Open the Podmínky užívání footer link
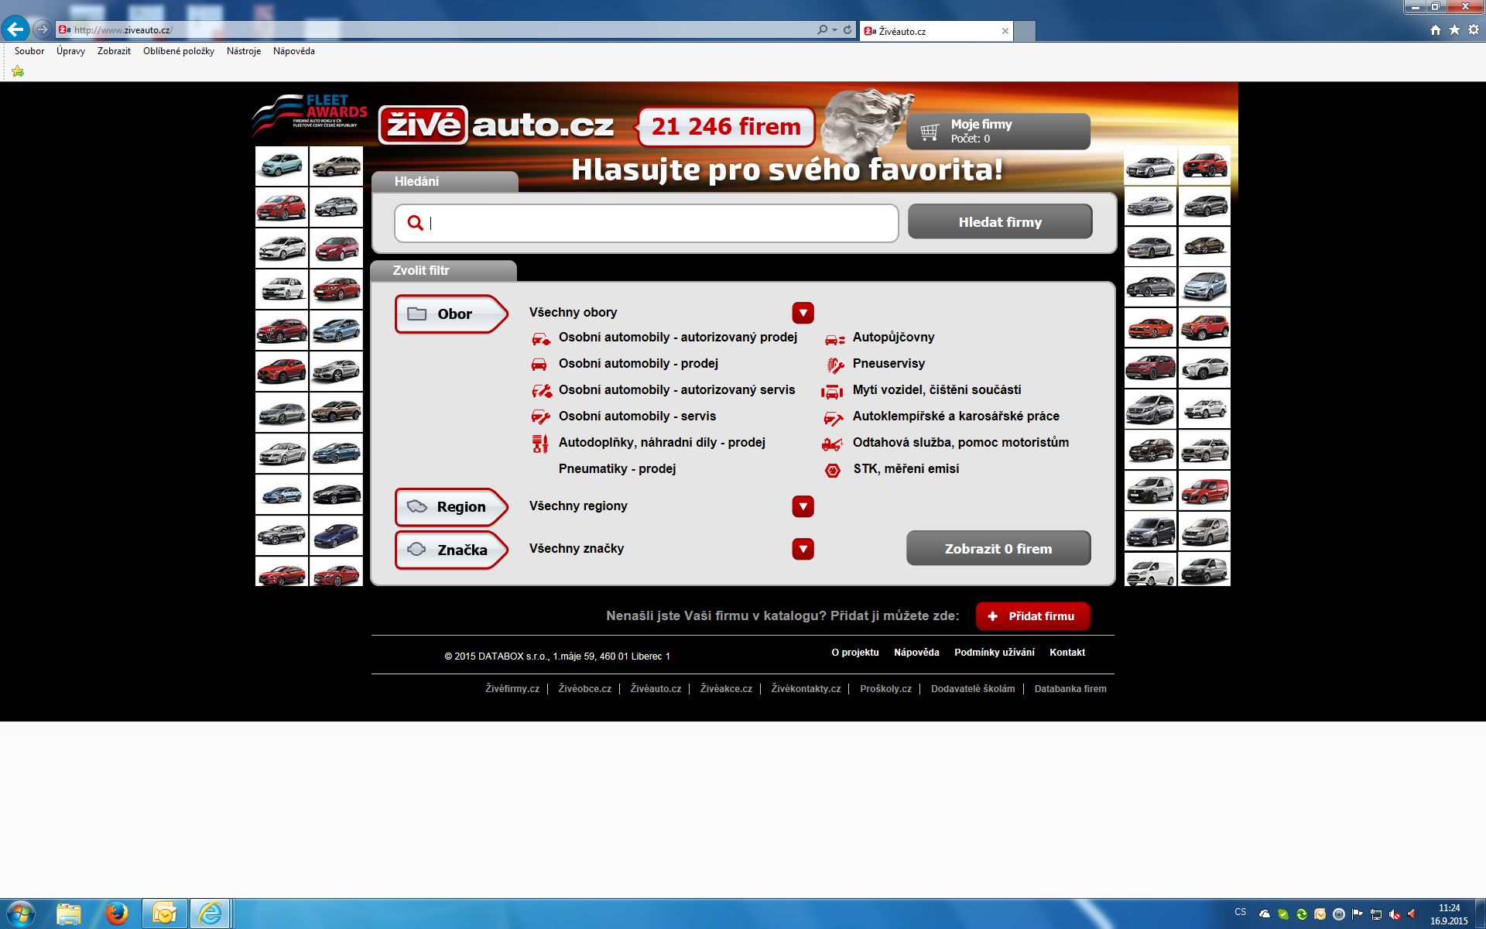This screenshot has height=929, width=1486. point(994,653)
